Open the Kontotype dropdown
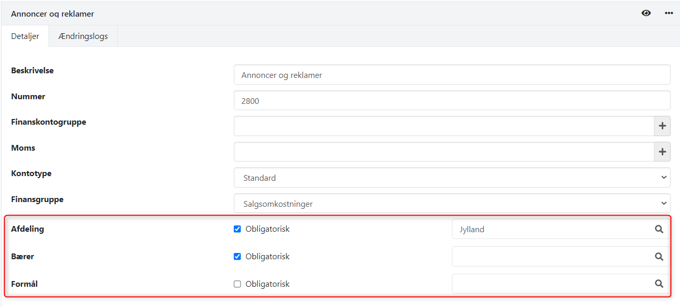 pos(663,177)
